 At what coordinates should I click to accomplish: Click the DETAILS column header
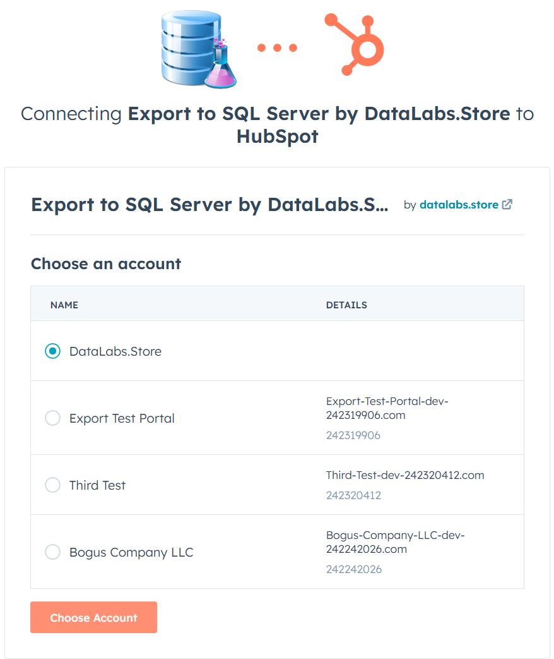(346, 305)
